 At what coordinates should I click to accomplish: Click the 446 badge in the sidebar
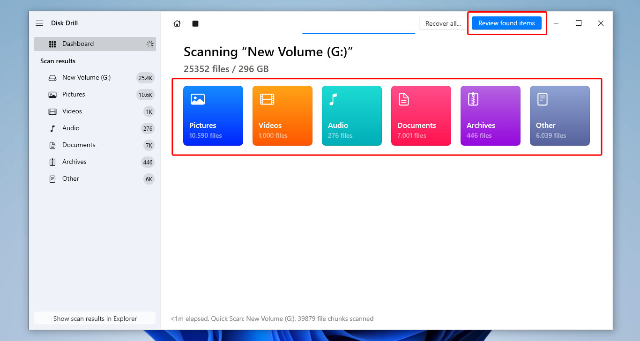[148, 162]
